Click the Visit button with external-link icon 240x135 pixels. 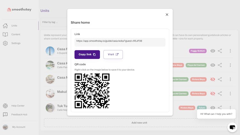113,54
